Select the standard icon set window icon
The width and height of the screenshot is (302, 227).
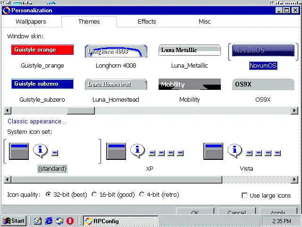tap(19, 151)
